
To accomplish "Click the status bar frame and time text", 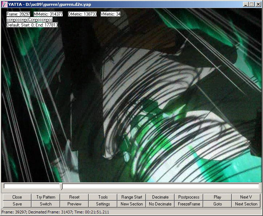I will tap(55, 212).
